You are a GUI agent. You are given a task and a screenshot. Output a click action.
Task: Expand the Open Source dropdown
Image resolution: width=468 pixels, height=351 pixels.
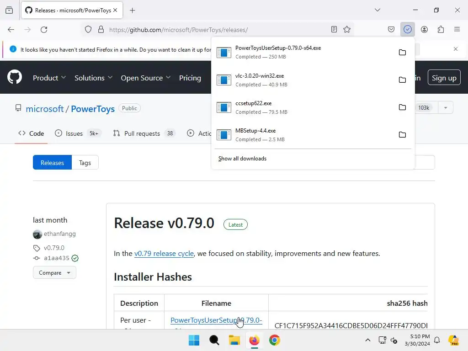point(146,78)
